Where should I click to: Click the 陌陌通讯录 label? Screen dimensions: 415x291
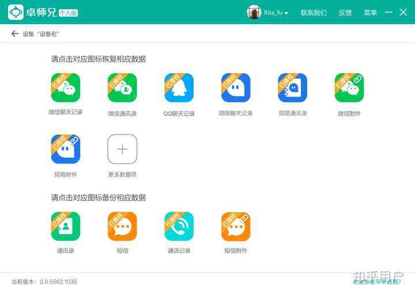tap(293, 113)
